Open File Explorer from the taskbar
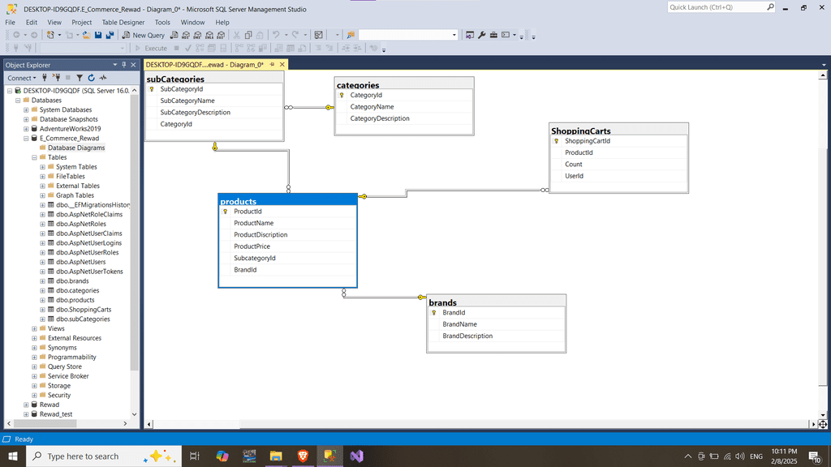 click(276, 456)
